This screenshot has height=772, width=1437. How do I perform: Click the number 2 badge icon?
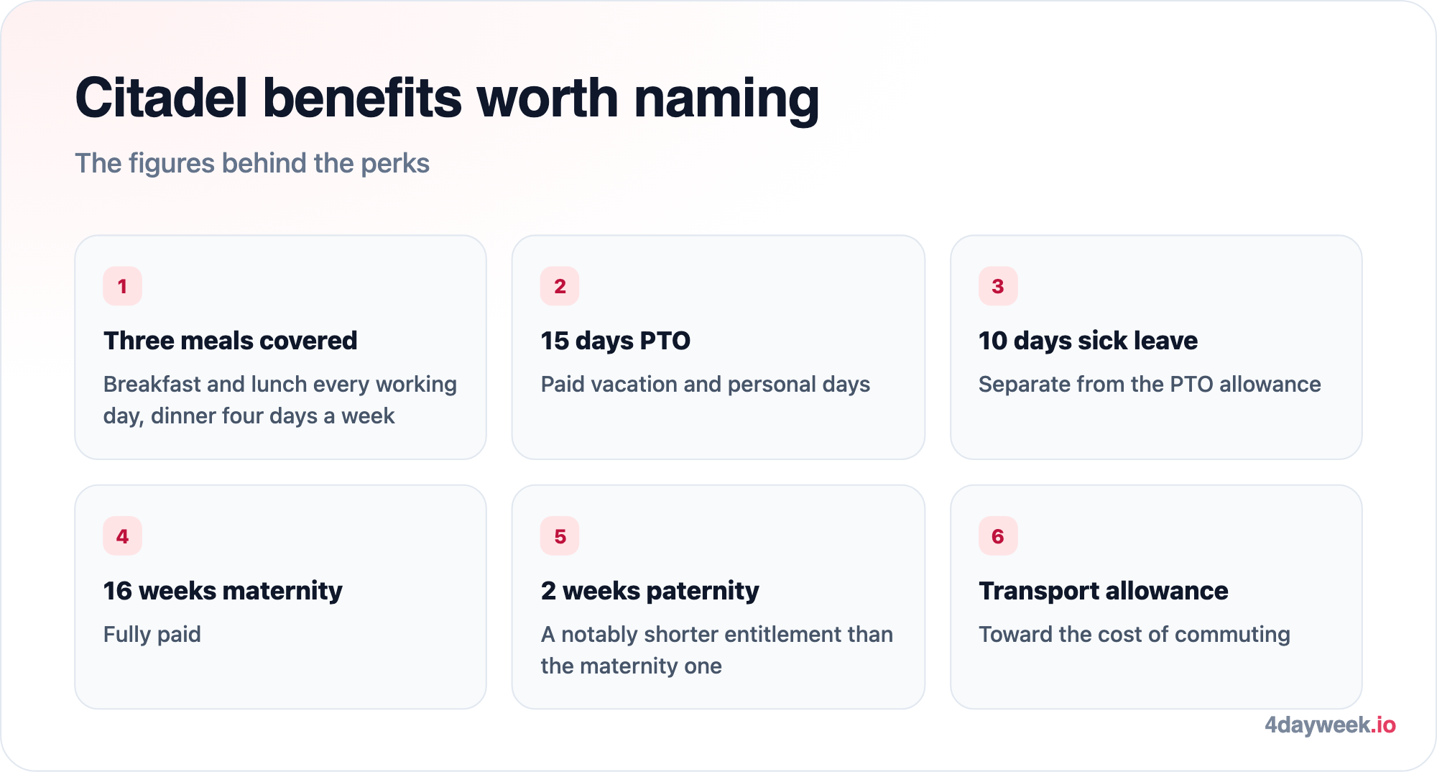click(560, 286)
